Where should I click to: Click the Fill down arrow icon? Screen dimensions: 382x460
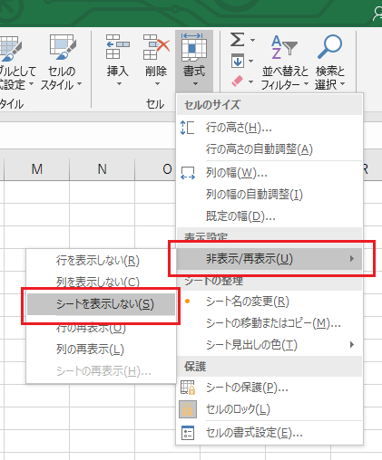[238, 61]
